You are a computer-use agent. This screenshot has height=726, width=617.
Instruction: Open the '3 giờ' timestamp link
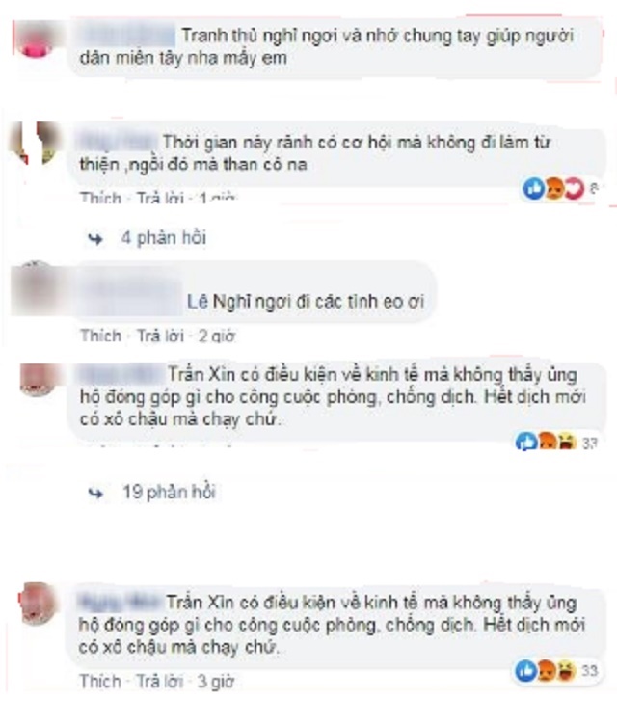(x=216, y=682)
